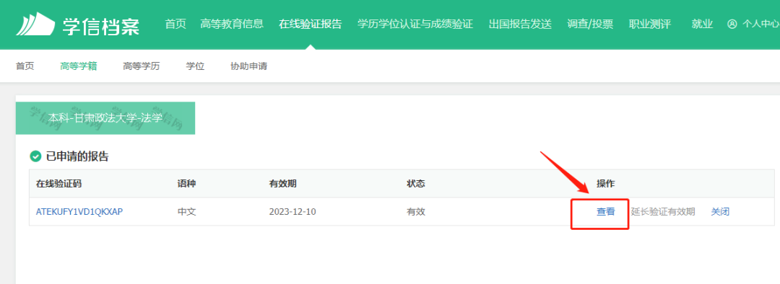Open 高等教育信息 menu

click(x=232, y=24)
